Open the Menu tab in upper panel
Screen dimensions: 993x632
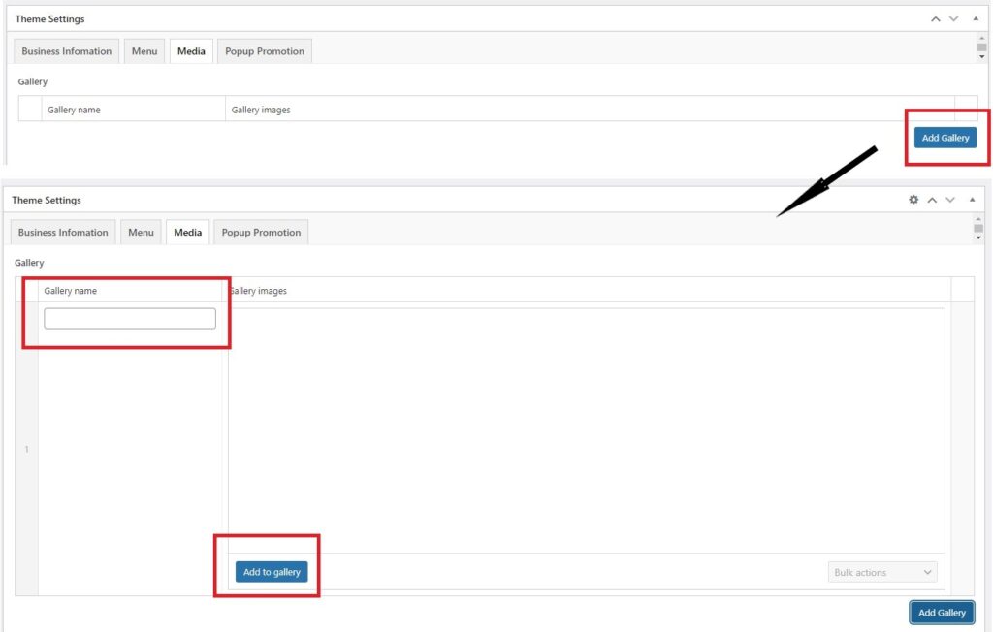pyautogui.click(x=144, y=51)
